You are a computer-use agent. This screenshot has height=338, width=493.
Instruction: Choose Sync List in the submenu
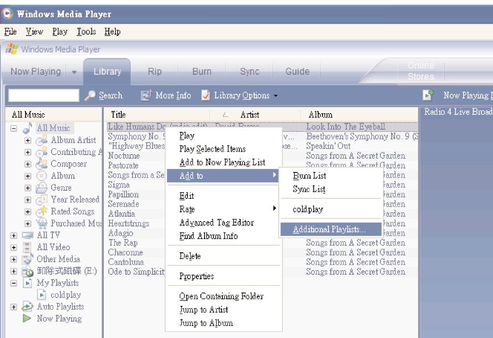pyautogui.click(x=331, y=189)
